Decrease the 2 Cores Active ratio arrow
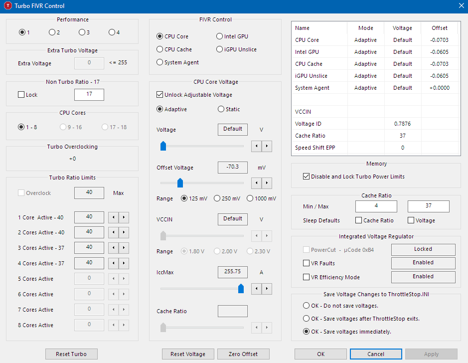 113,233
